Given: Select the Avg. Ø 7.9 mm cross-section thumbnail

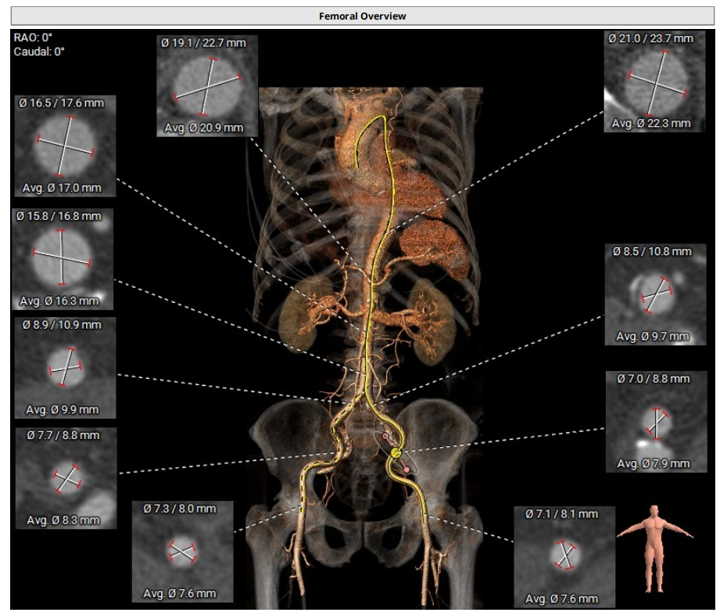Looking at the screenshot, I should (x=655, y=422).
